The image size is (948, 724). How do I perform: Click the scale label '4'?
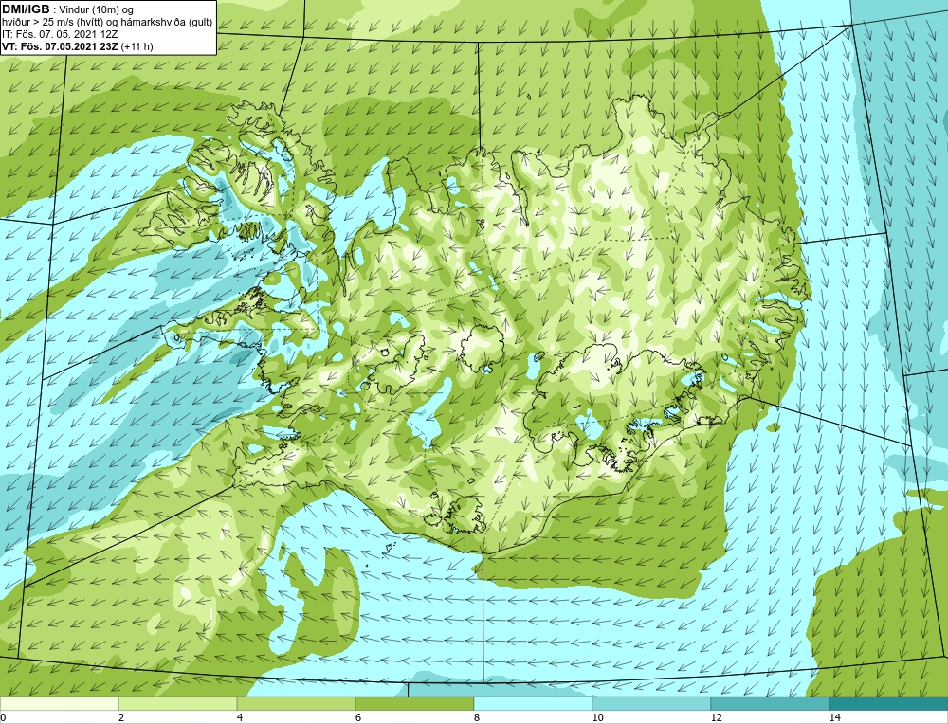point(240,717)
